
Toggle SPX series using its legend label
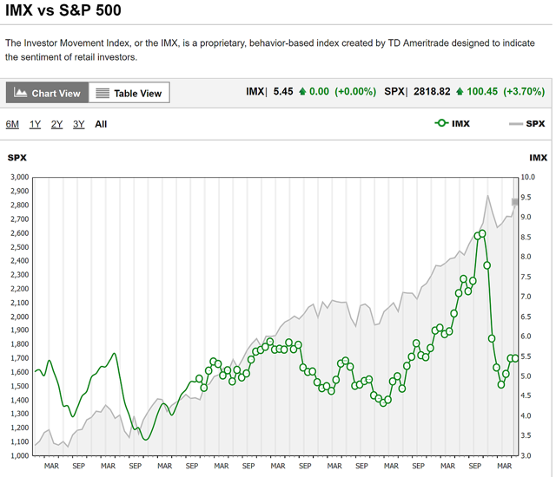(x=535, y=124)
